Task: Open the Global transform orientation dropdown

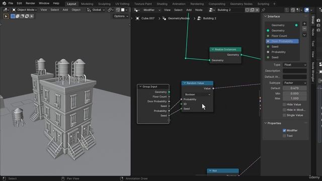Action: (96, 10)
